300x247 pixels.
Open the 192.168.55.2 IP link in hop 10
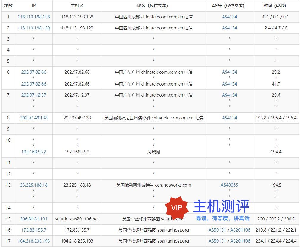(34, 152)
